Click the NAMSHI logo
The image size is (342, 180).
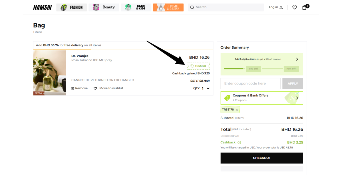tap(42, 7)
